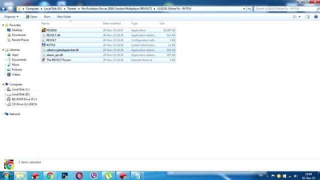This screenshot has height=180, width=320.
Task: Open File Explorer from the taskbar
Action: click(20, 176)
